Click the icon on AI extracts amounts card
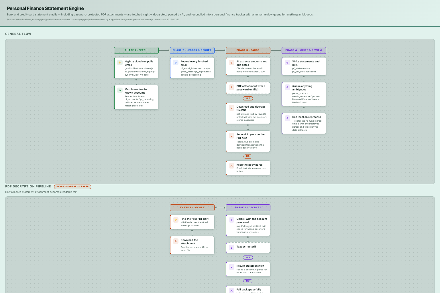Screen dimensions: 440x293 coord(231,62)
